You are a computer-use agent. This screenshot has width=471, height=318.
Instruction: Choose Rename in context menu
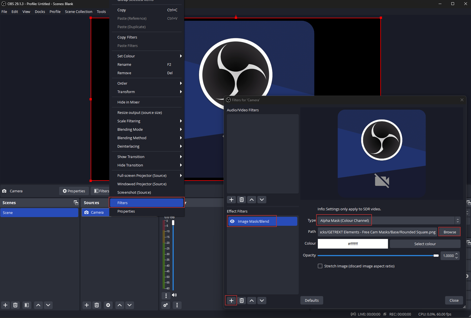147,64
